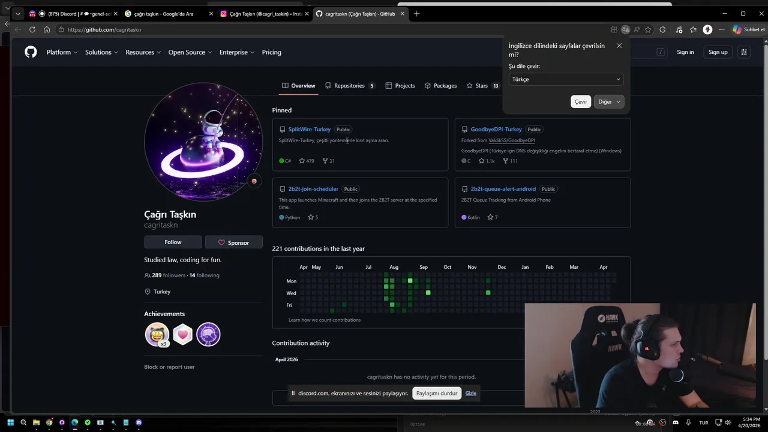
Task: Click the heart Public Sponsor achievement badge
Action: click(x=183, y=334)
